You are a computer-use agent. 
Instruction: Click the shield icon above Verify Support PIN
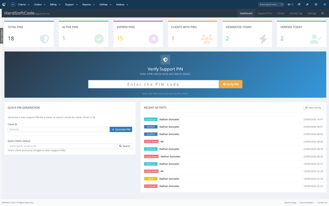(x=165, y=60)
